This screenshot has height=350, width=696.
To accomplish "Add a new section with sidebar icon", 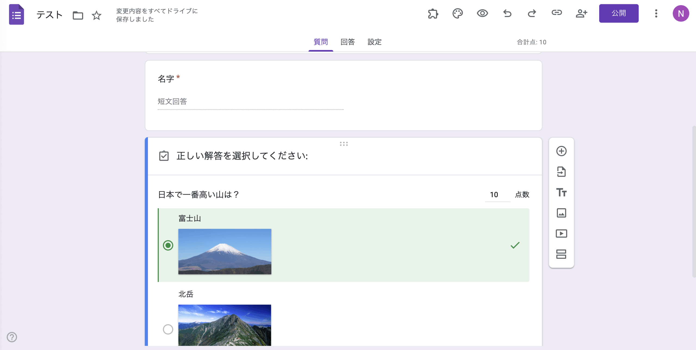I will (x=561, y=254).
